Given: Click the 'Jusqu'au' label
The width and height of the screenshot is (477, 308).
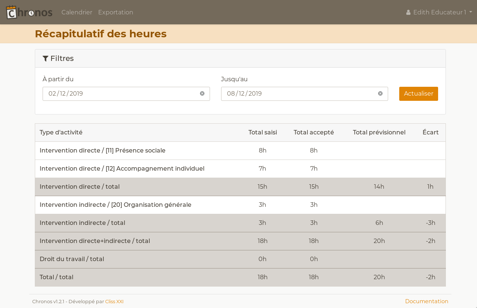Looking at the screenshot, I should click(234, 79).
